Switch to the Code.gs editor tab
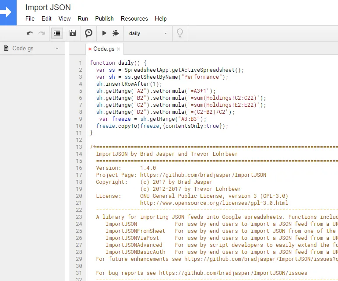 coord(104,49)
